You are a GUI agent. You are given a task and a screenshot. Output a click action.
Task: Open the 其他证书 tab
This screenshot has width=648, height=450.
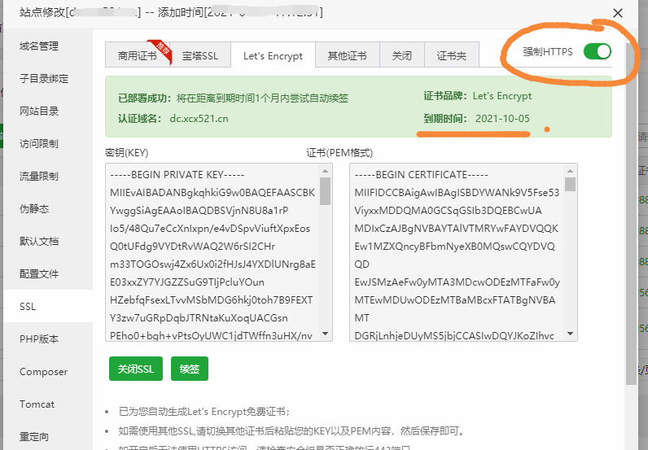pyautogui.click(x=347, y=55)
